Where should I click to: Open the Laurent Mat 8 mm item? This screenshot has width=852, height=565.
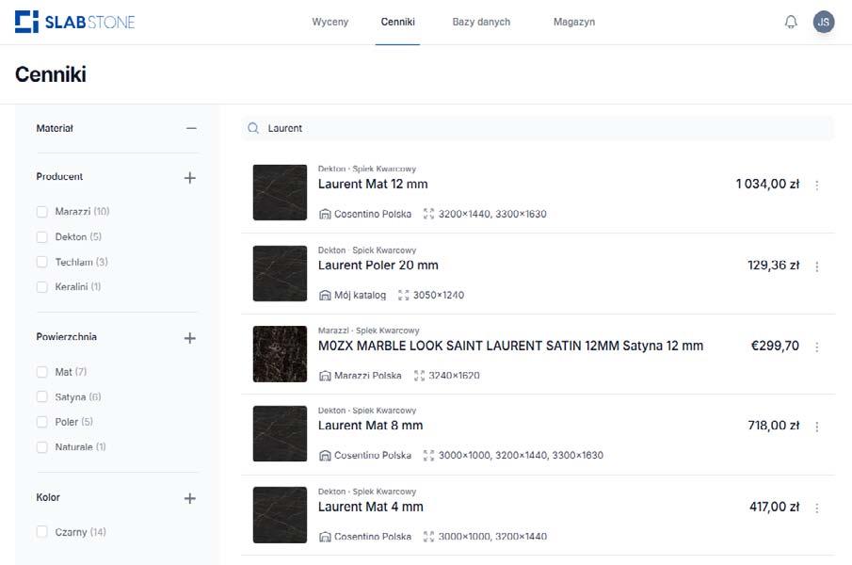click(x=371, y=426)
